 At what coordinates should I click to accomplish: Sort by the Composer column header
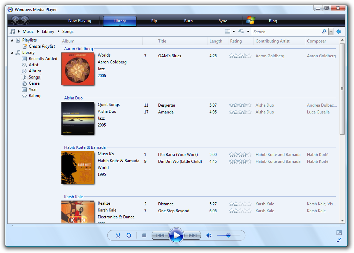pos(322,41)
